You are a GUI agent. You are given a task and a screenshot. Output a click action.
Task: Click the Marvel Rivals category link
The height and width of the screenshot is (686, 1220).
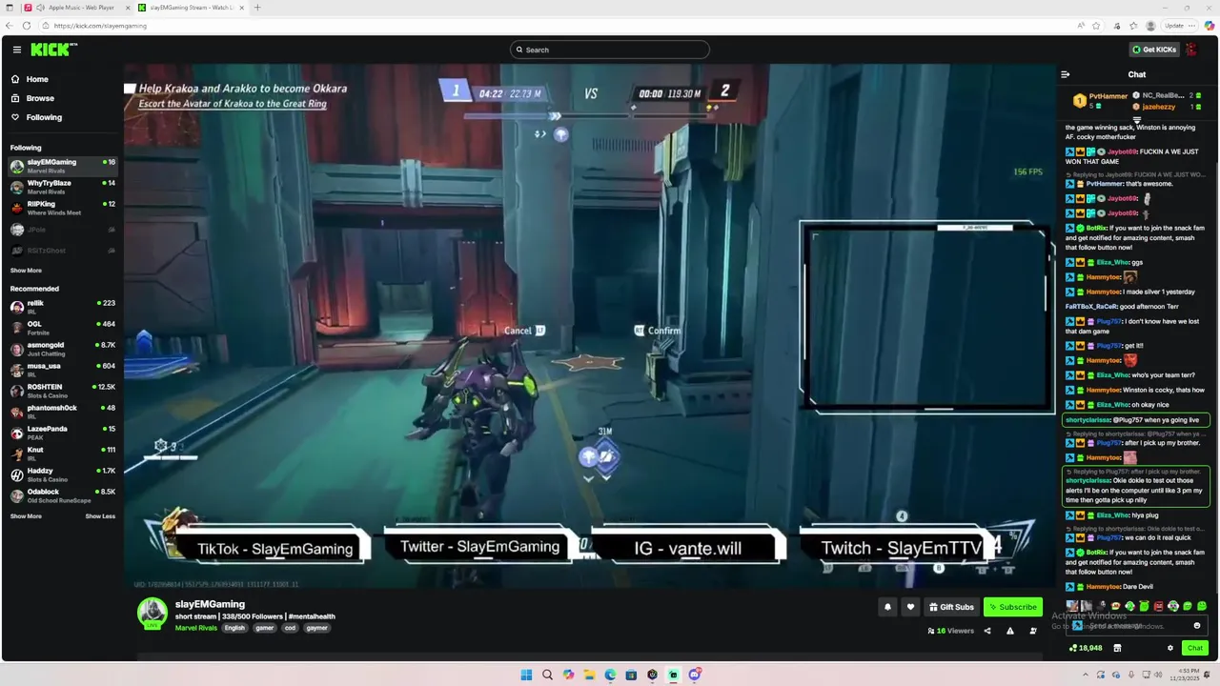tap(196, 628)
